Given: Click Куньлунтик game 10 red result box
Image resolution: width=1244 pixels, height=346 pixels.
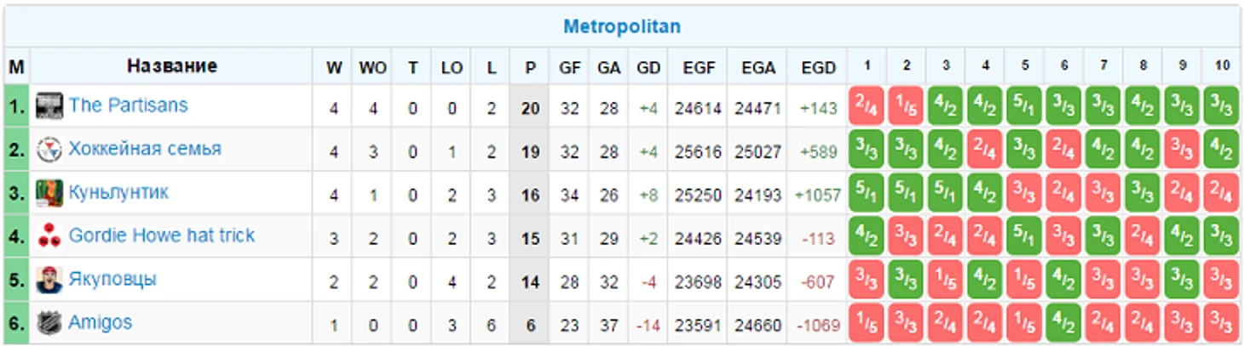Looking at the screenshot, I should (1221, 193).
